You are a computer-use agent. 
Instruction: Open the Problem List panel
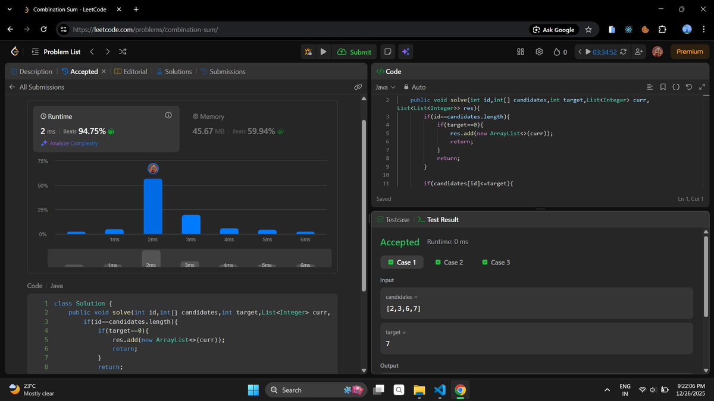56,52
